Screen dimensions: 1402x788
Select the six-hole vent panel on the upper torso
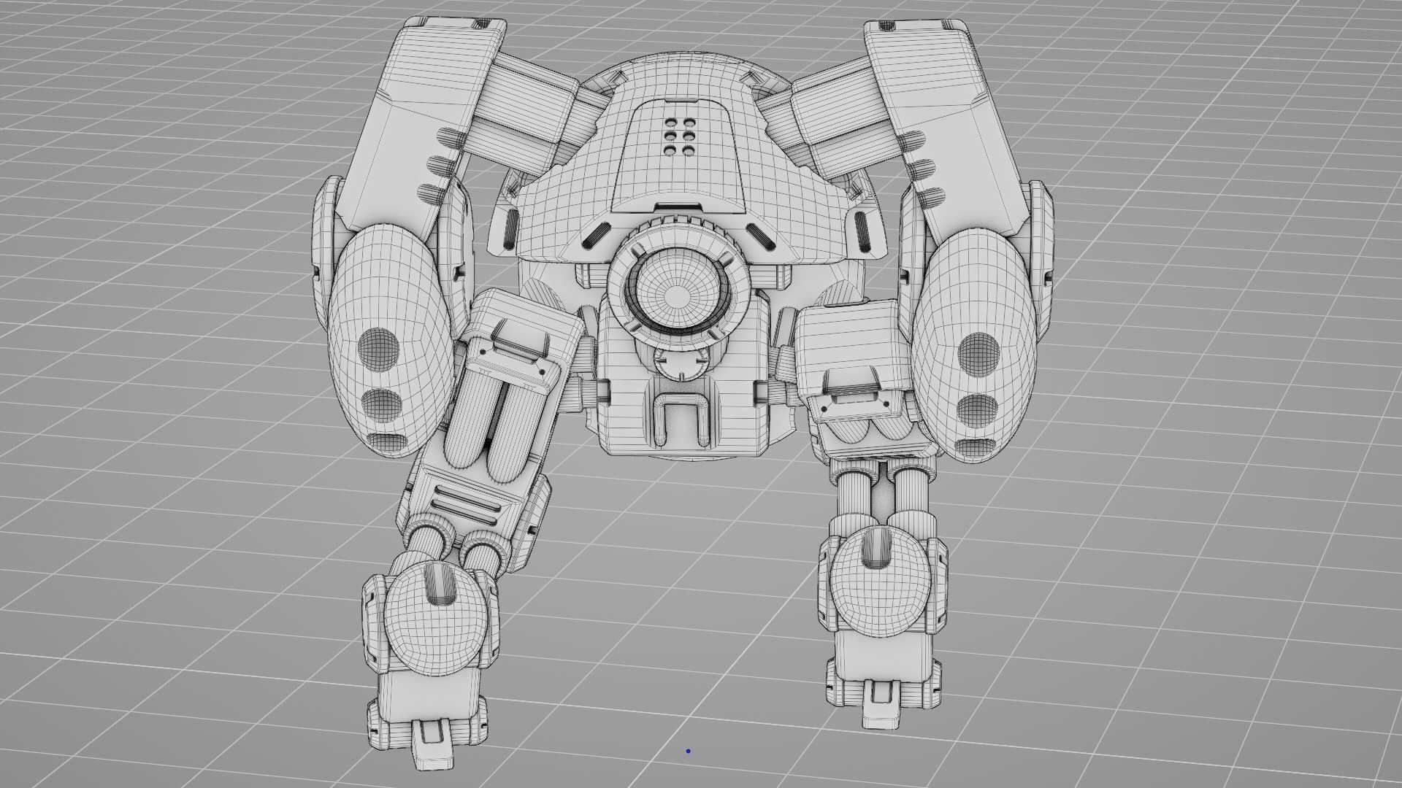click(x=679, y=136)
